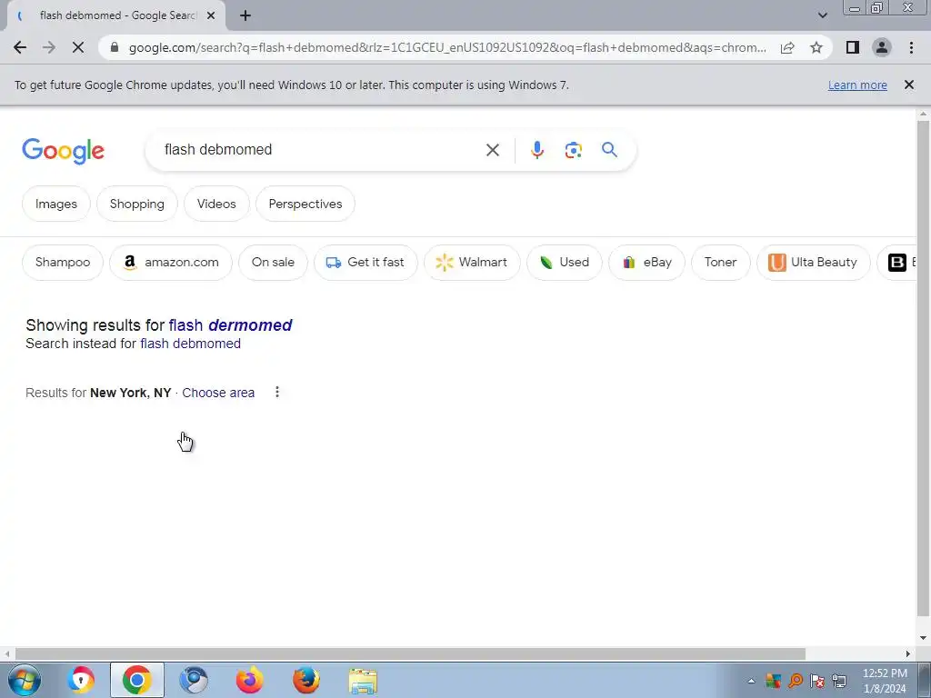Share this page using the share icon
The height and width of the screenshot is (698, 931).
pyautogui.click(x=787, y=47)
